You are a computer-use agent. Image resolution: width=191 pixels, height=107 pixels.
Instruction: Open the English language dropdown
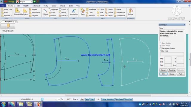(31, 2)
